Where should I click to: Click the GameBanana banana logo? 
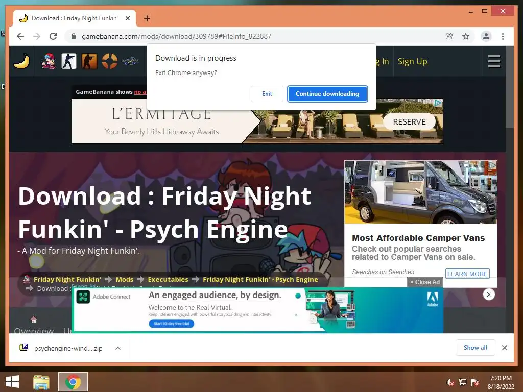pos(21,61)
